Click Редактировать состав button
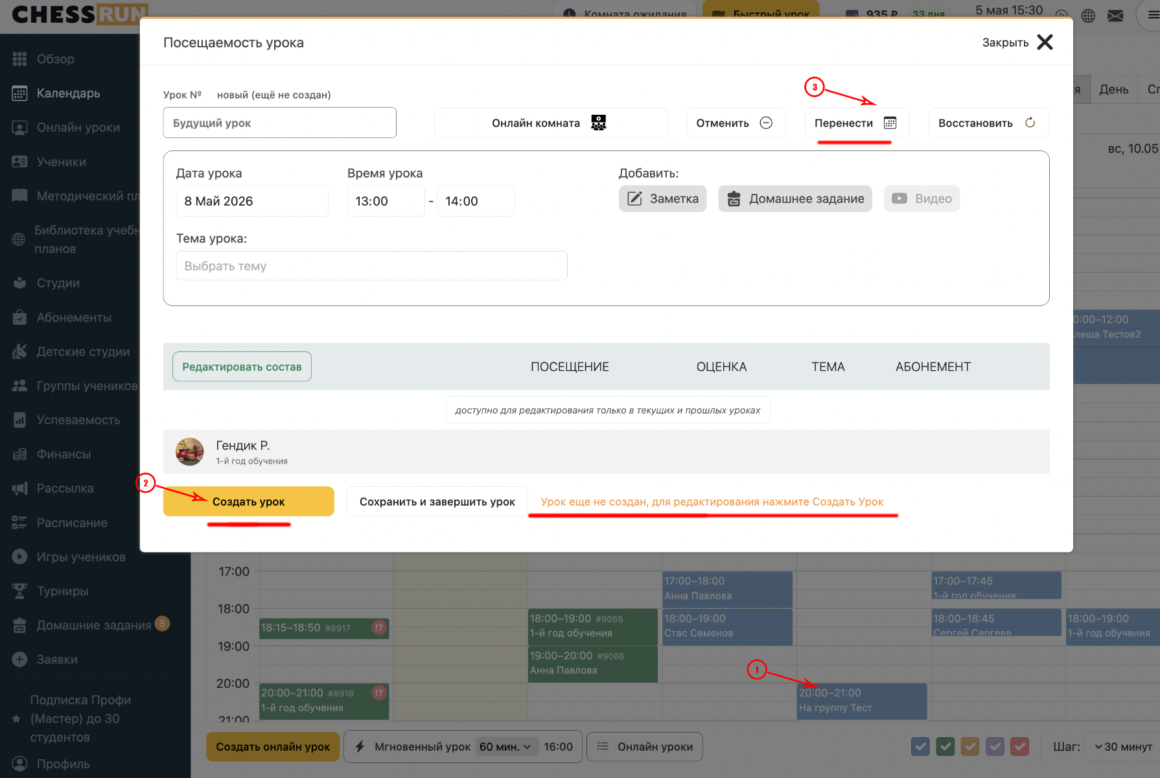Image resolution: width=1160 pixels, height=778 pixels. pyautogui.click(x=242, y=367)
